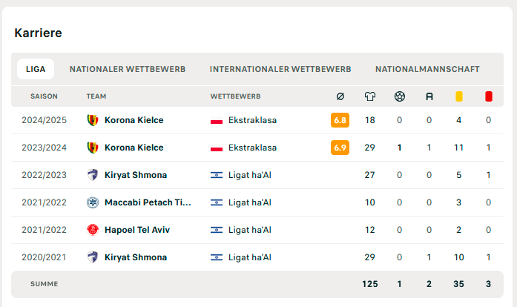This screenshot has height=307, width=517.
Task: Click Kiryat Shmona crest in 2022/2023 row
Action: pos(93,175)
